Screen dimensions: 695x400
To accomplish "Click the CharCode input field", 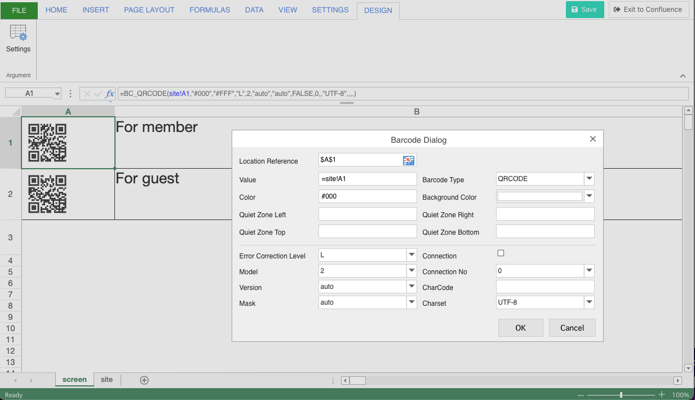I will click(545, 287).
